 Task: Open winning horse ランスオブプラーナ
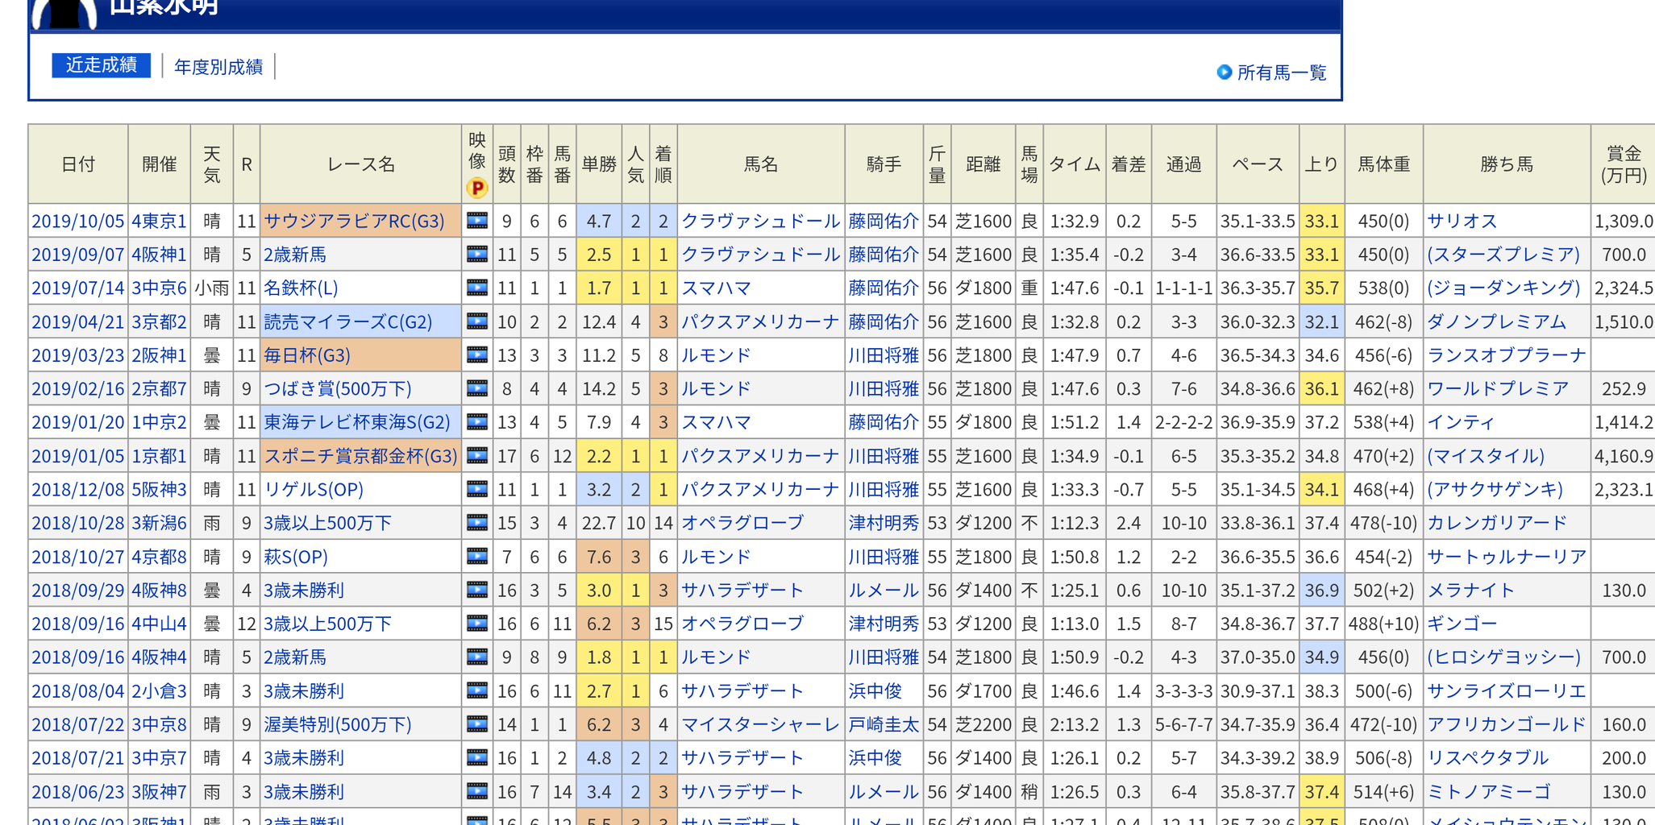point(1507,355)
